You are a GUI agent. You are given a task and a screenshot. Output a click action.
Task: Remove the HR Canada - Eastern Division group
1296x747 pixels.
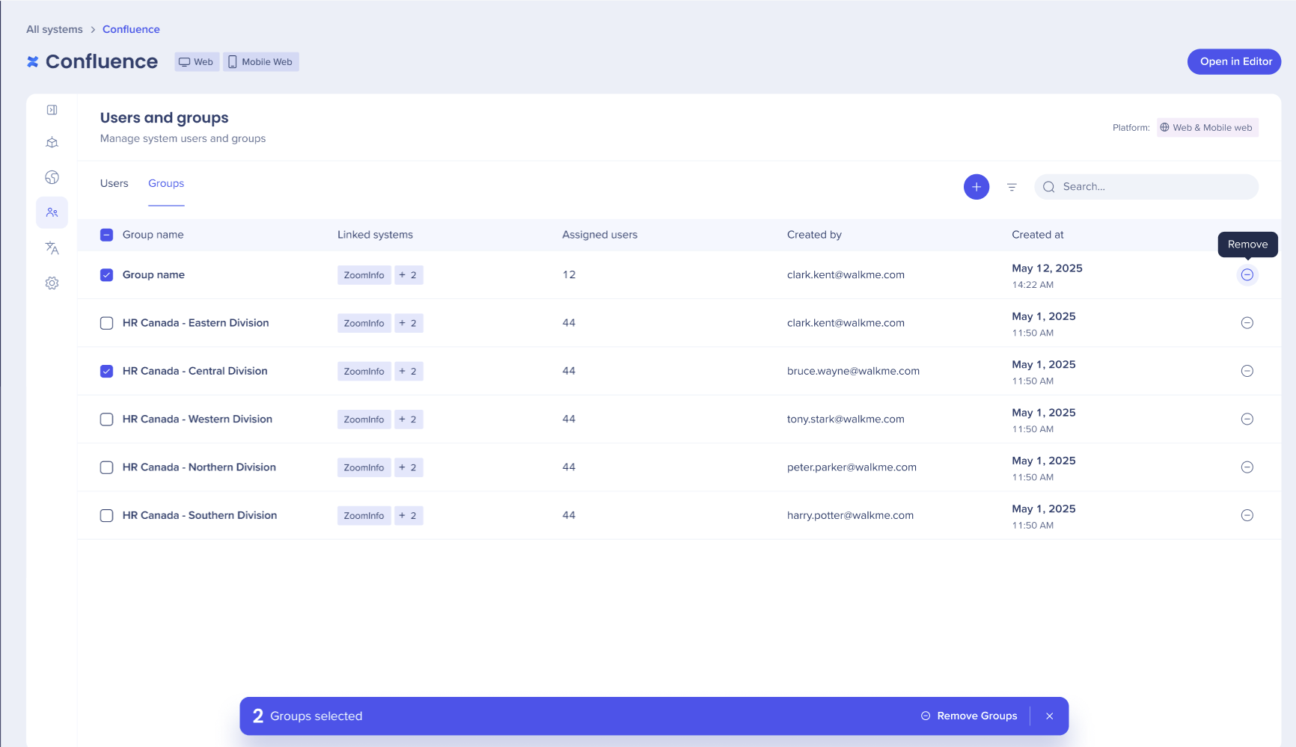(1247, 323)
